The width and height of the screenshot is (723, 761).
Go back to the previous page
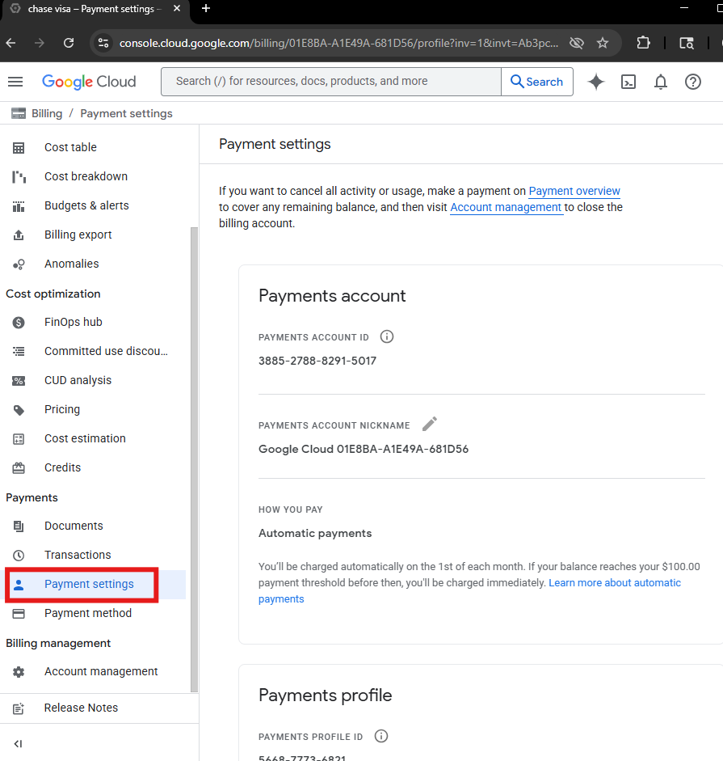click(11, 43)
